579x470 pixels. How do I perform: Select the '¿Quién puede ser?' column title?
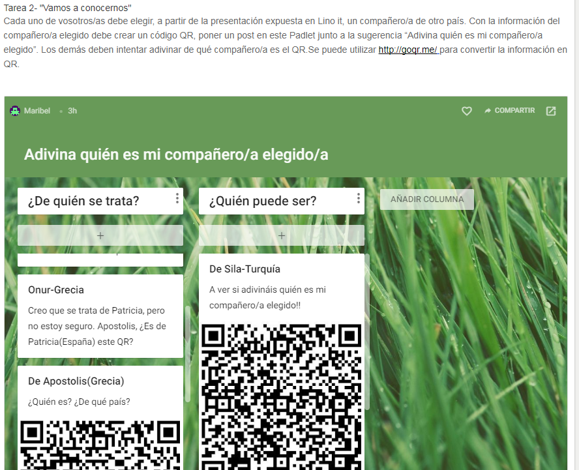point(263,201)
